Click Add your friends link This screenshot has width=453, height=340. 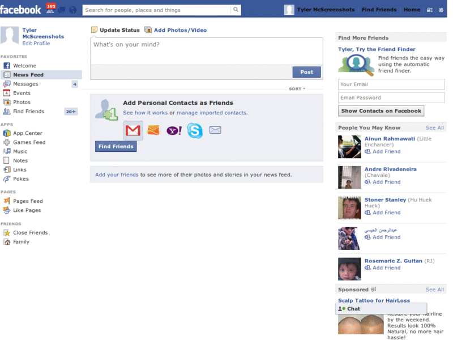coord(117,175)
